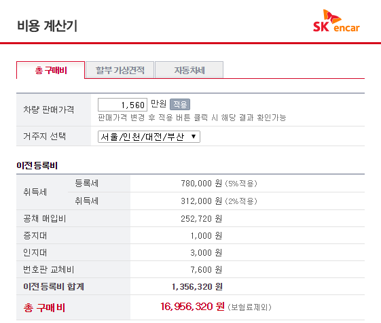Click the (보험료제외) note

(249, 307)
